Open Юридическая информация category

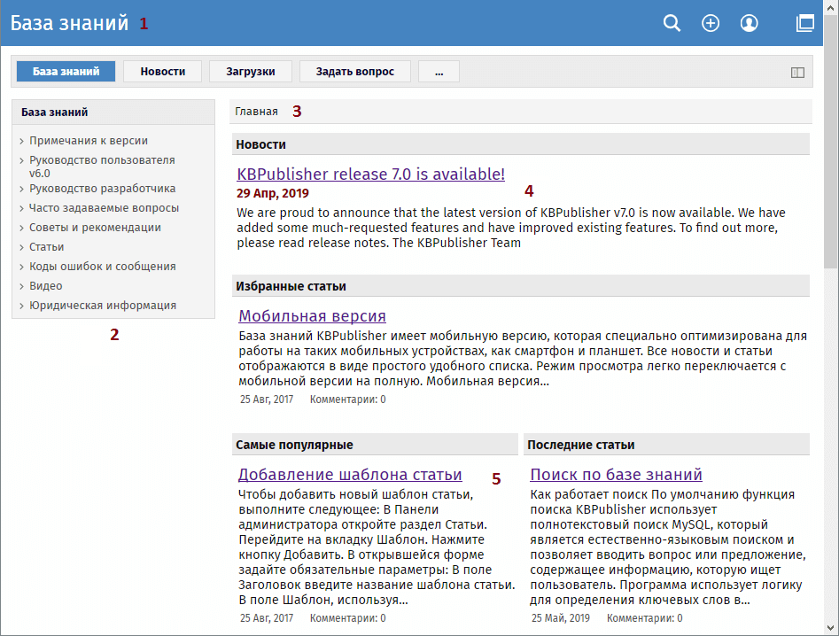pos(103,306)
